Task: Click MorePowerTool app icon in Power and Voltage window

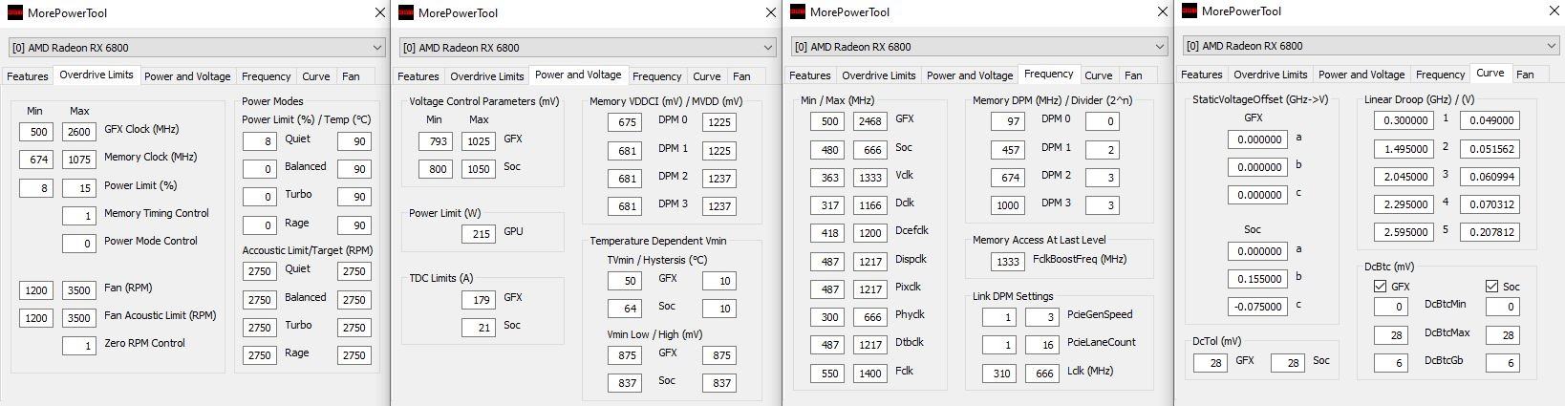Action: (x=406, y=12)
